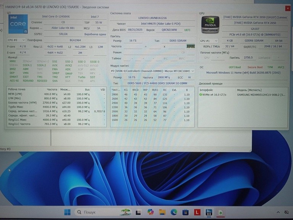Click the green memory module icon
This screenshot has width=293, height=220.
coord(191,46)
